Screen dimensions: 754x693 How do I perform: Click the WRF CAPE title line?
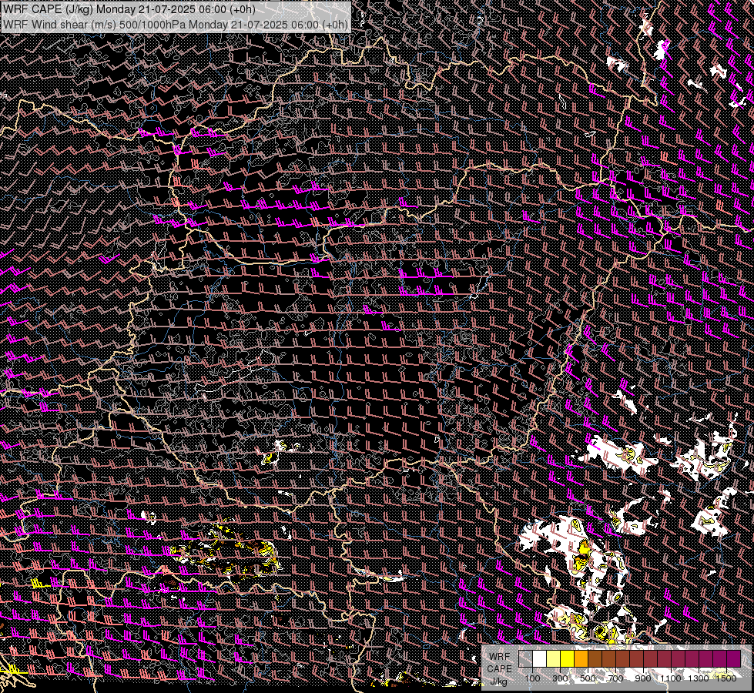(x=129, y=9)
